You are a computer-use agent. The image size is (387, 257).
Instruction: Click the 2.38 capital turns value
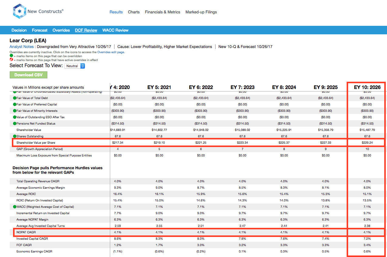[x=367, y=226]
